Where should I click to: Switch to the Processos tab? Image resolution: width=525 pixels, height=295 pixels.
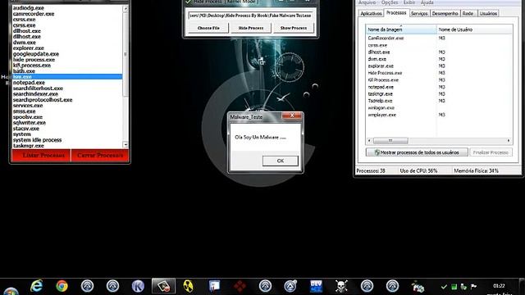396,13
